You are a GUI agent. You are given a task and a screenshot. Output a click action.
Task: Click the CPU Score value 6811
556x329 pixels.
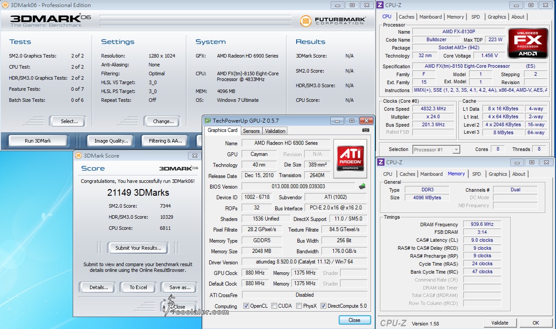(x=165, y=228)
